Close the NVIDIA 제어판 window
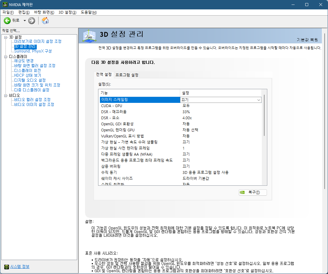 (x=320, y=5)
